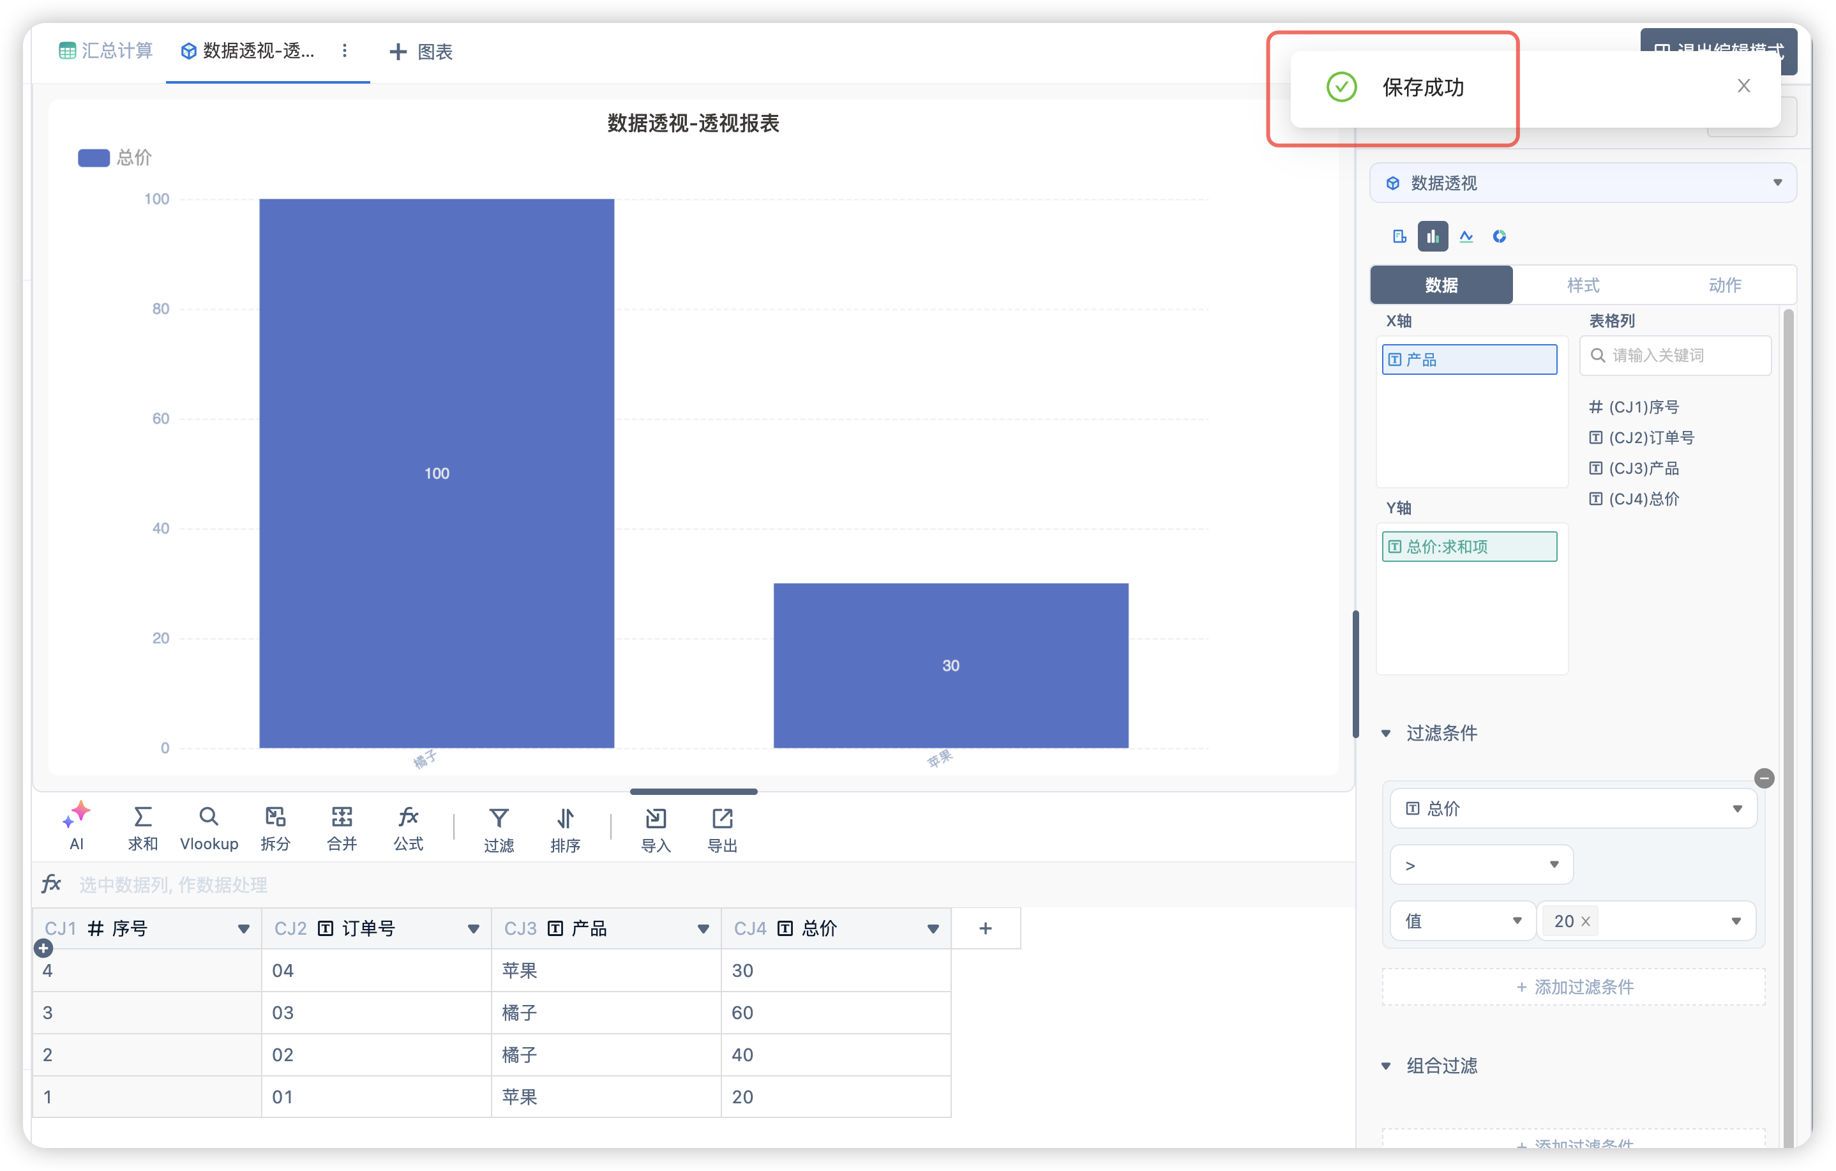Click the 求和 sum tool

pyautogui.click(x=142, y=828)
